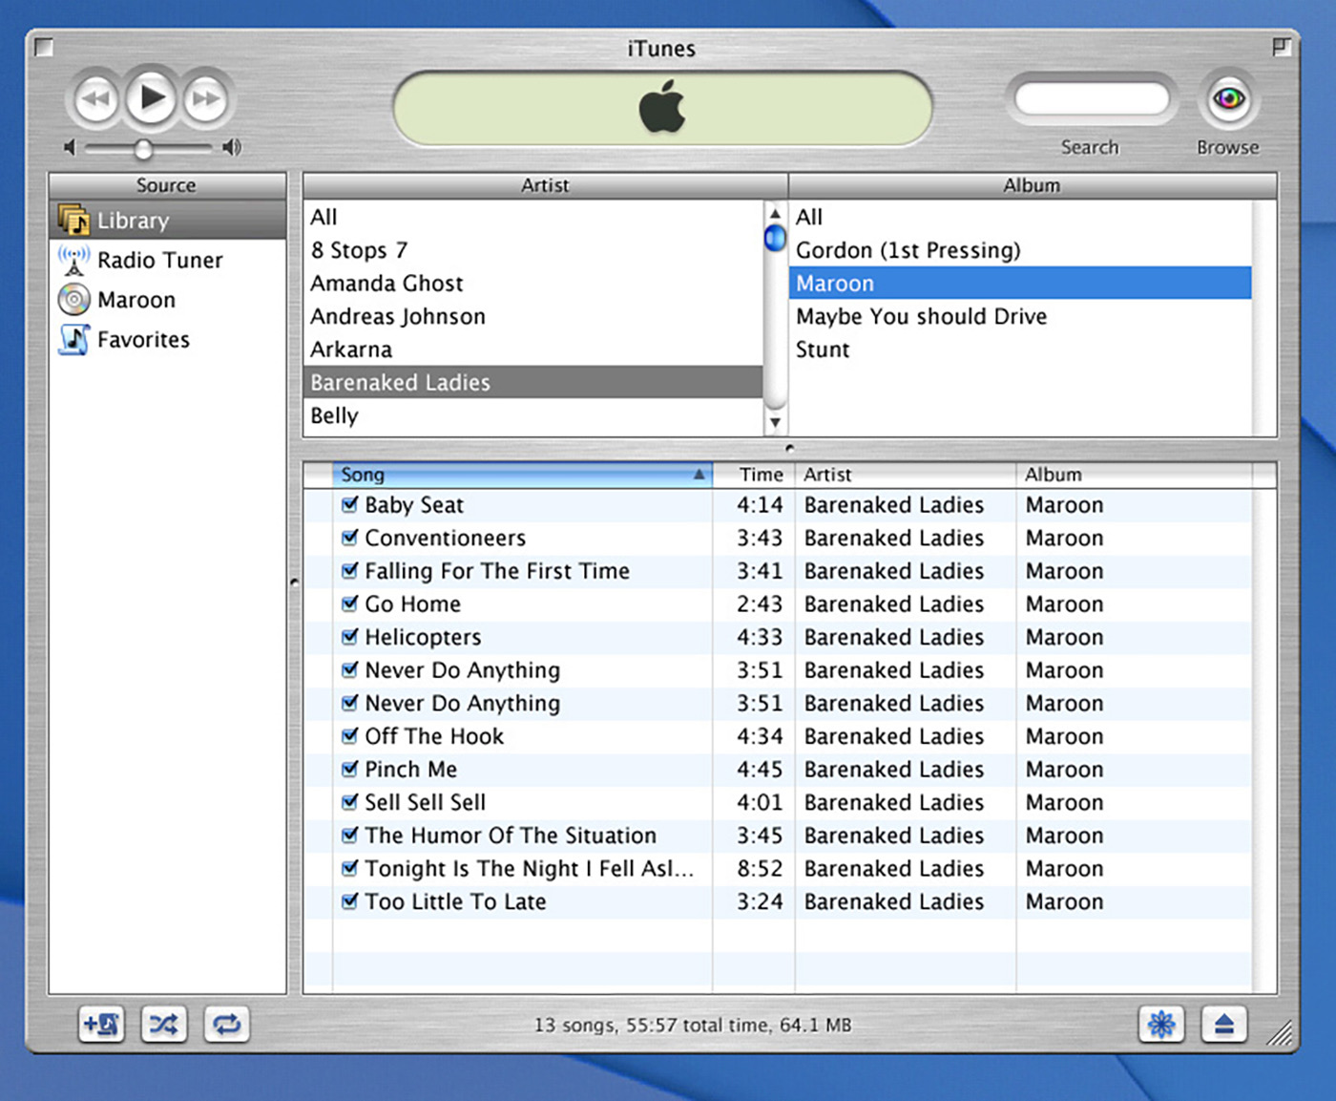
Task: Click the iTunes window close box
Action: click(44, 47)
